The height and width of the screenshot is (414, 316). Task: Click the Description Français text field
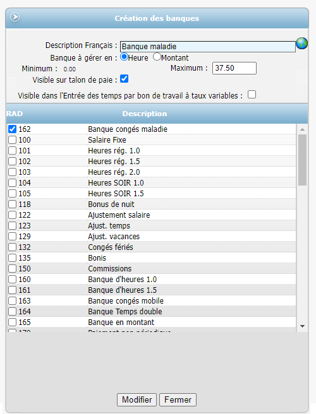[207, 47]
